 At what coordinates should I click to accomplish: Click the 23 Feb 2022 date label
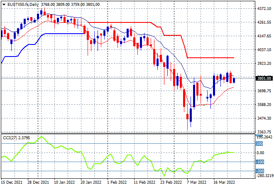(171, 182)
